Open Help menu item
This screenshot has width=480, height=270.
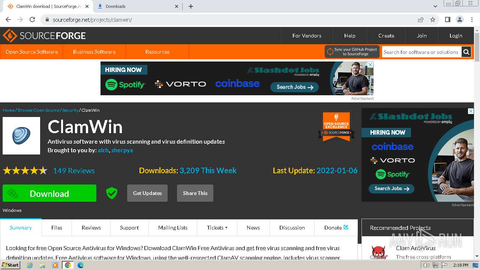349,36
